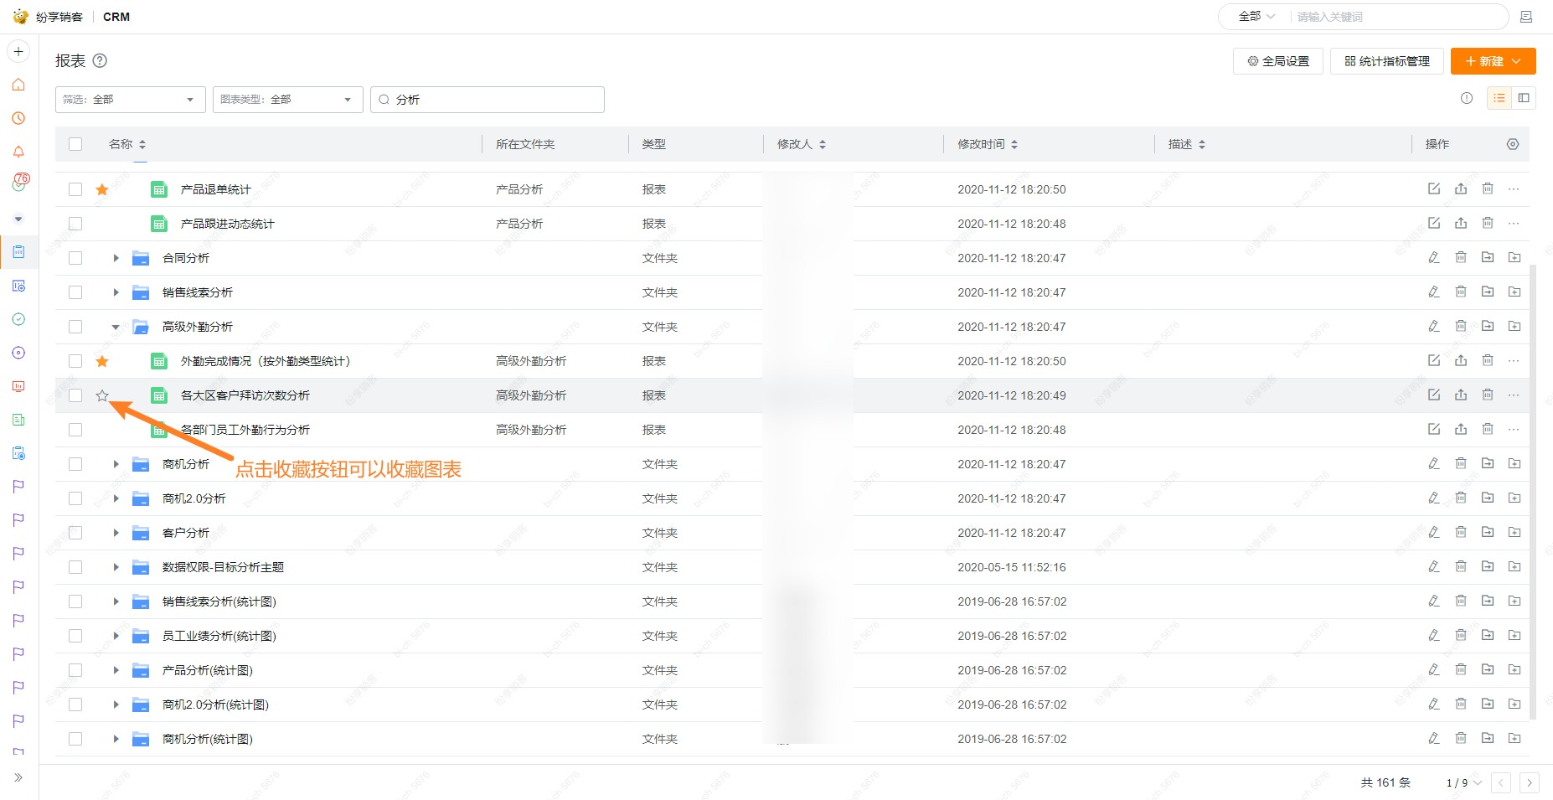Edit the 产品退单统计 report
Image resolution: width=1553 pixels, height=800 pixels.
coord(1434,188)
